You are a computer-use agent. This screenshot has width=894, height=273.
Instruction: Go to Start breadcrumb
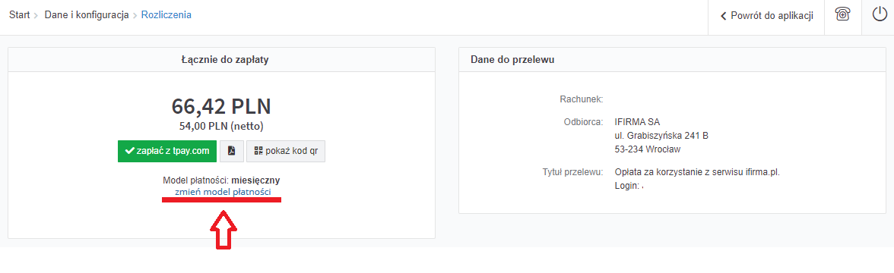point(20,15)
